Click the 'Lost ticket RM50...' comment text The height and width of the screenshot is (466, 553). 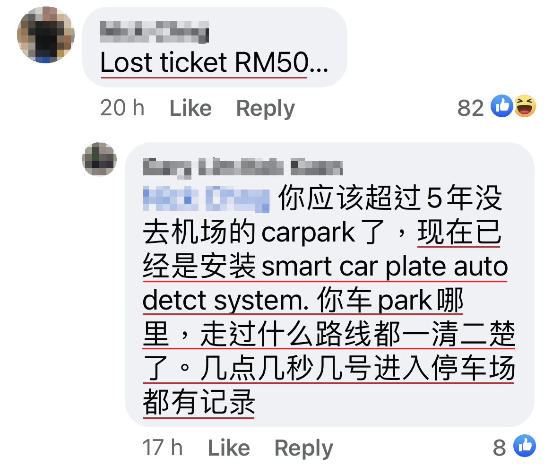point(214,62)
